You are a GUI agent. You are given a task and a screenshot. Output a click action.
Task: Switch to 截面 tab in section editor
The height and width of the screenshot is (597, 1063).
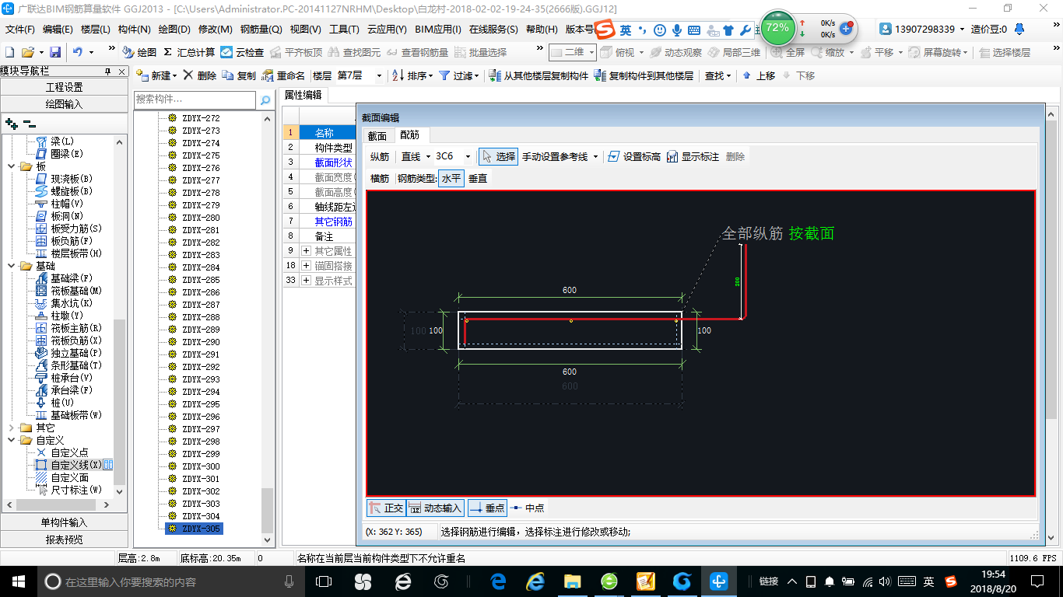(x=377, y=135)
